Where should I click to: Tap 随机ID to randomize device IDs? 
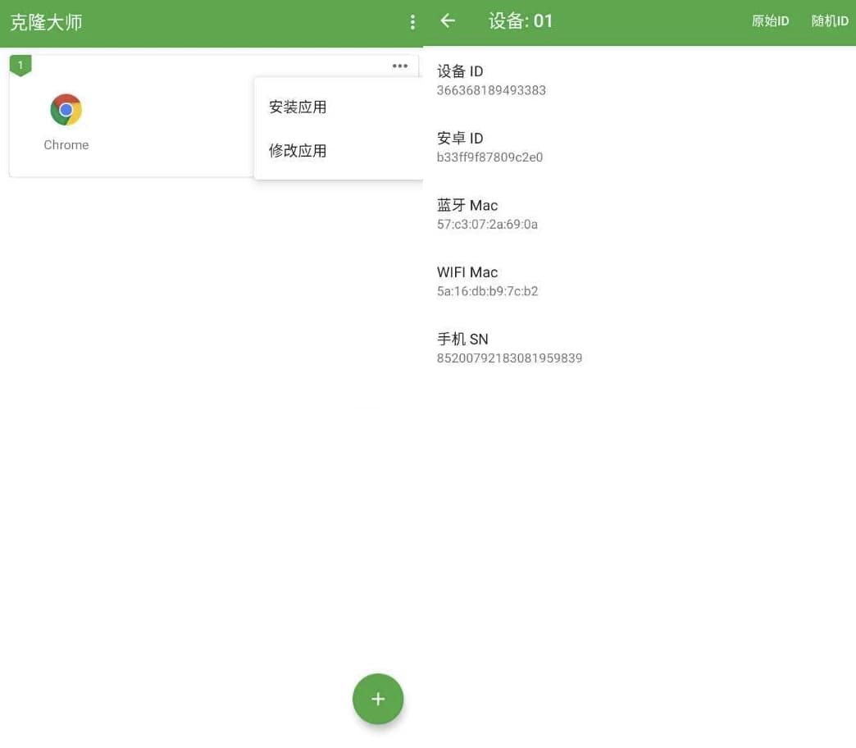coord(829,21)
